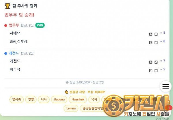This screenshot has width=173, height=120.
Task: Select the 양서축 supporter chip
Action: [x=16, y=99]
